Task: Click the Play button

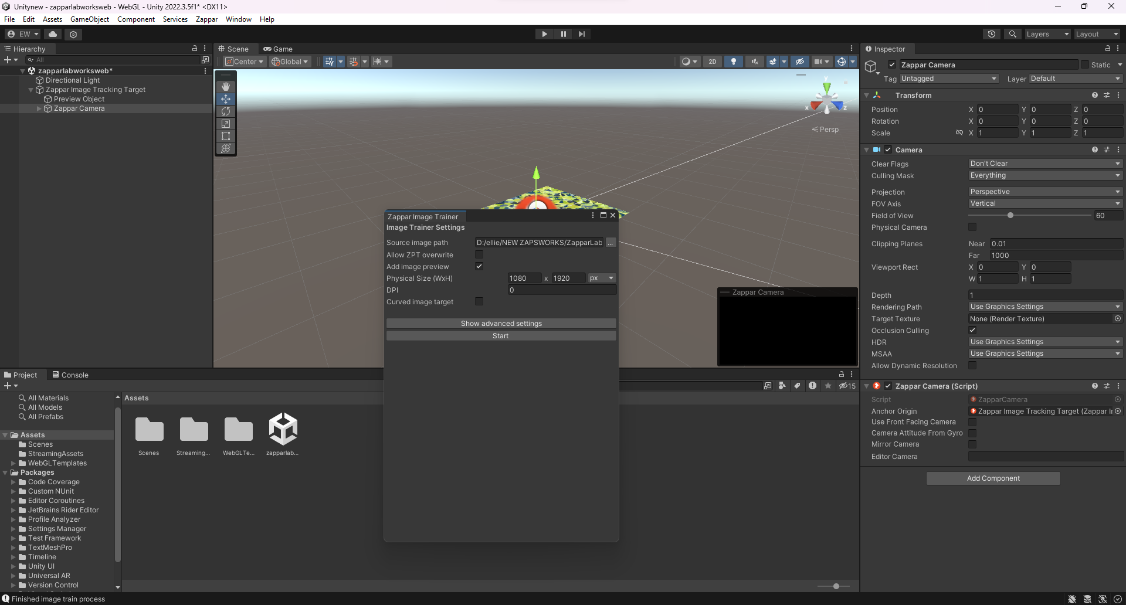Action: point(544,34)
